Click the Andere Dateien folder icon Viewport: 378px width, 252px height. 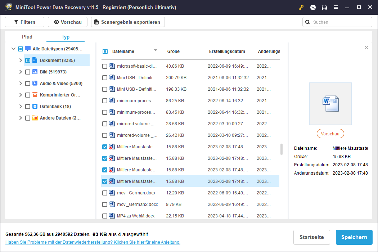coord(35,118)
